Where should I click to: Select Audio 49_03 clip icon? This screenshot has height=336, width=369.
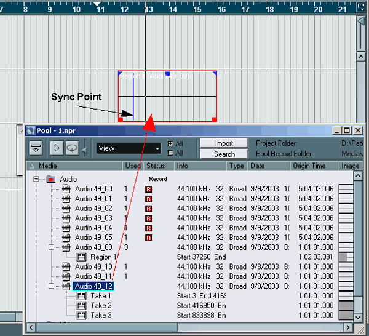[66, 218]
